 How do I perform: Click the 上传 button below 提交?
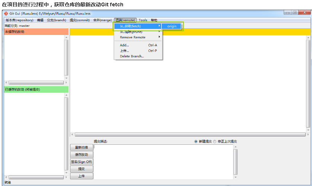tap(81, 176)
